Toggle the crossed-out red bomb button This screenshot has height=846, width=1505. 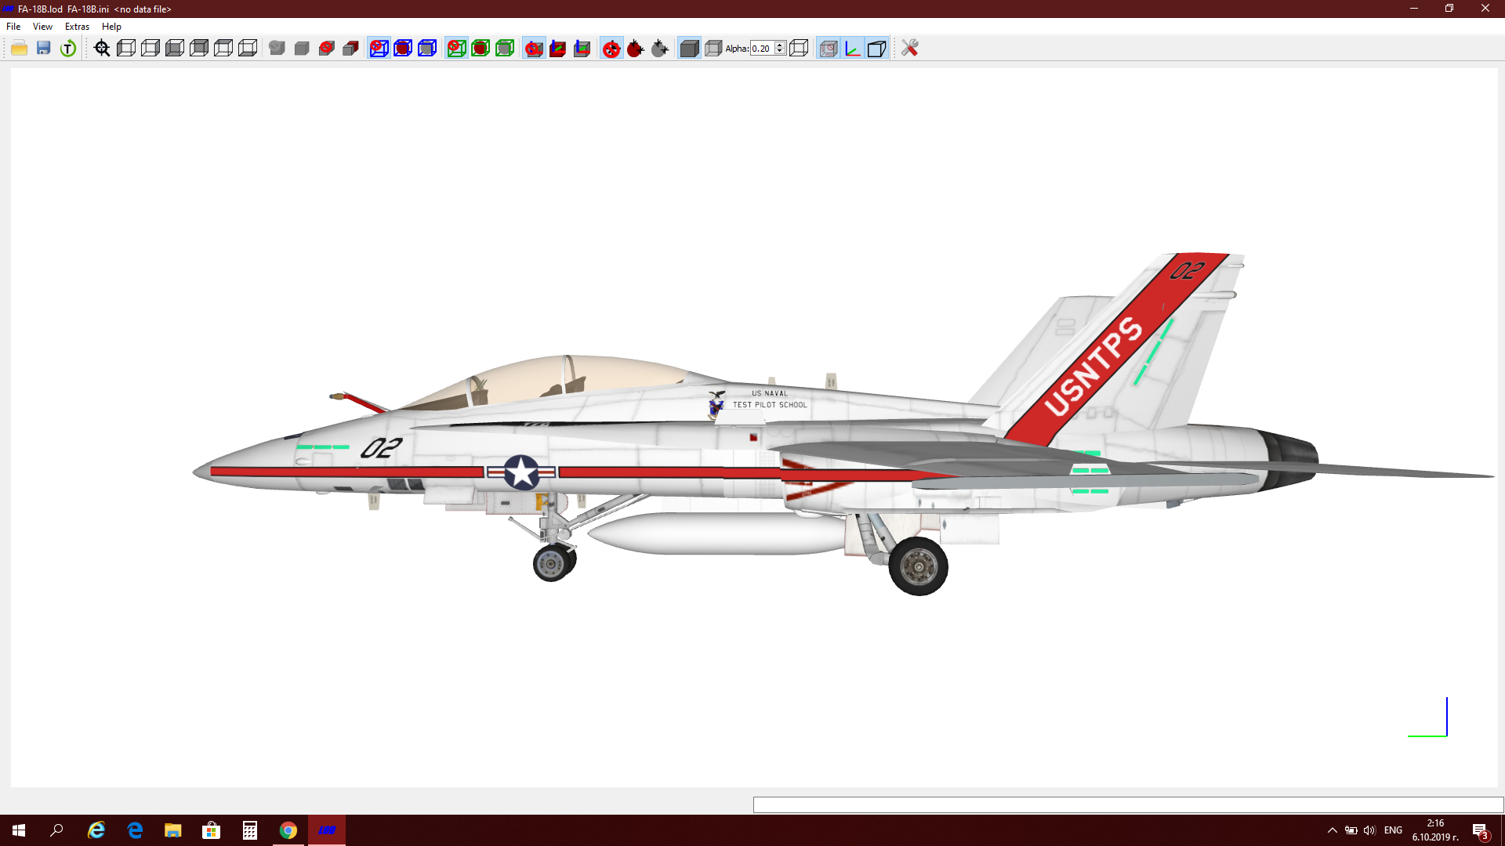point(611,49)
